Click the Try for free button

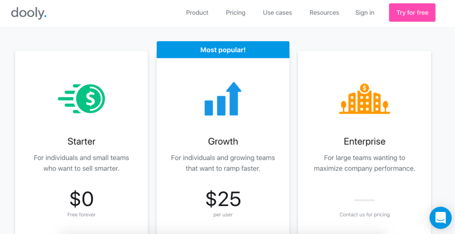tap(412, 12)
